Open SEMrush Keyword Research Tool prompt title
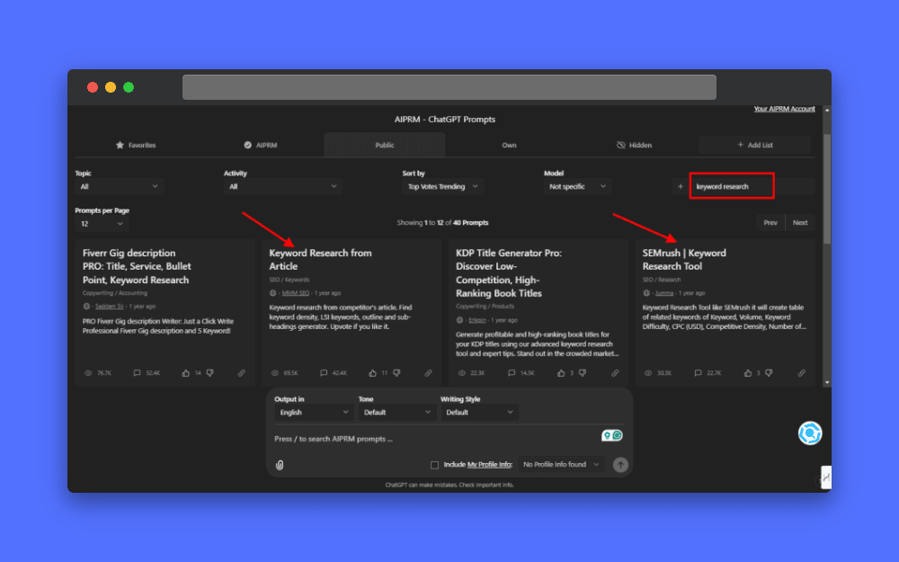Viewport: 899px width, 562px height. [x=684, y=260]
